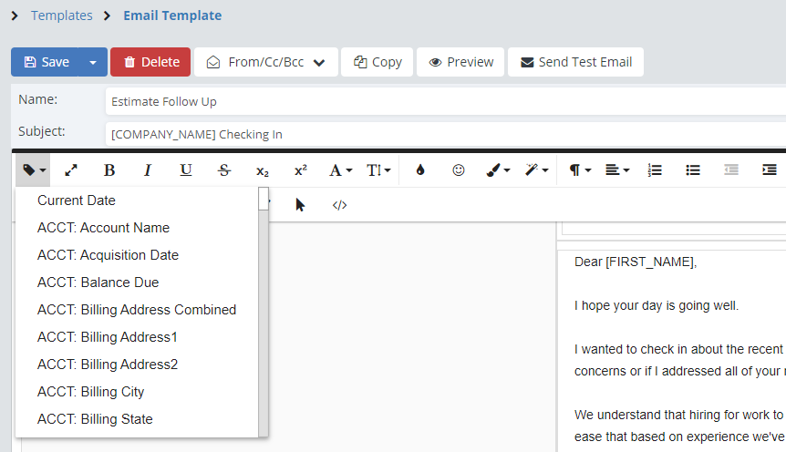Insert an ordered list
The width and height of the screenshot is (786, 452).
pyautogui.click(x=654, y=170)
